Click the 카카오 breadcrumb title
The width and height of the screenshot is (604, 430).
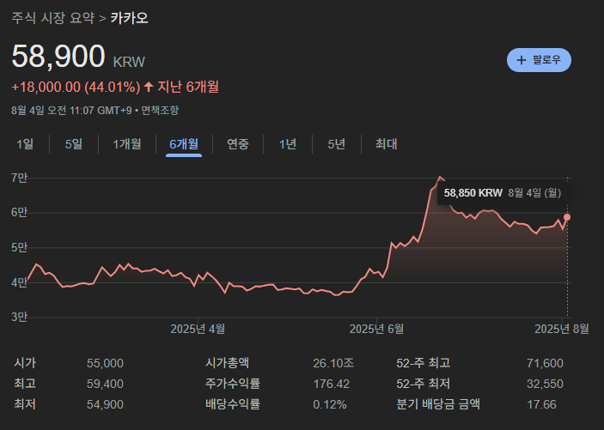pos(130,18)
